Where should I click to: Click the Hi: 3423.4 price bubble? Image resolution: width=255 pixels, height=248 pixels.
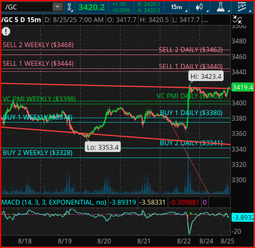click(206, 76)
